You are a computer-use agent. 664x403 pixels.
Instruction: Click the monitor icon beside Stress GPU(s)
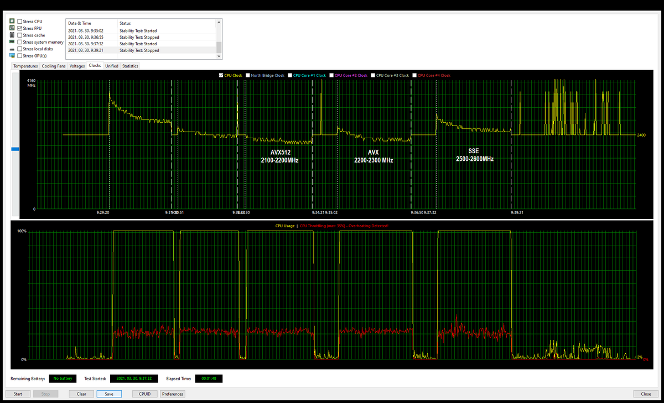click(12, 56)
